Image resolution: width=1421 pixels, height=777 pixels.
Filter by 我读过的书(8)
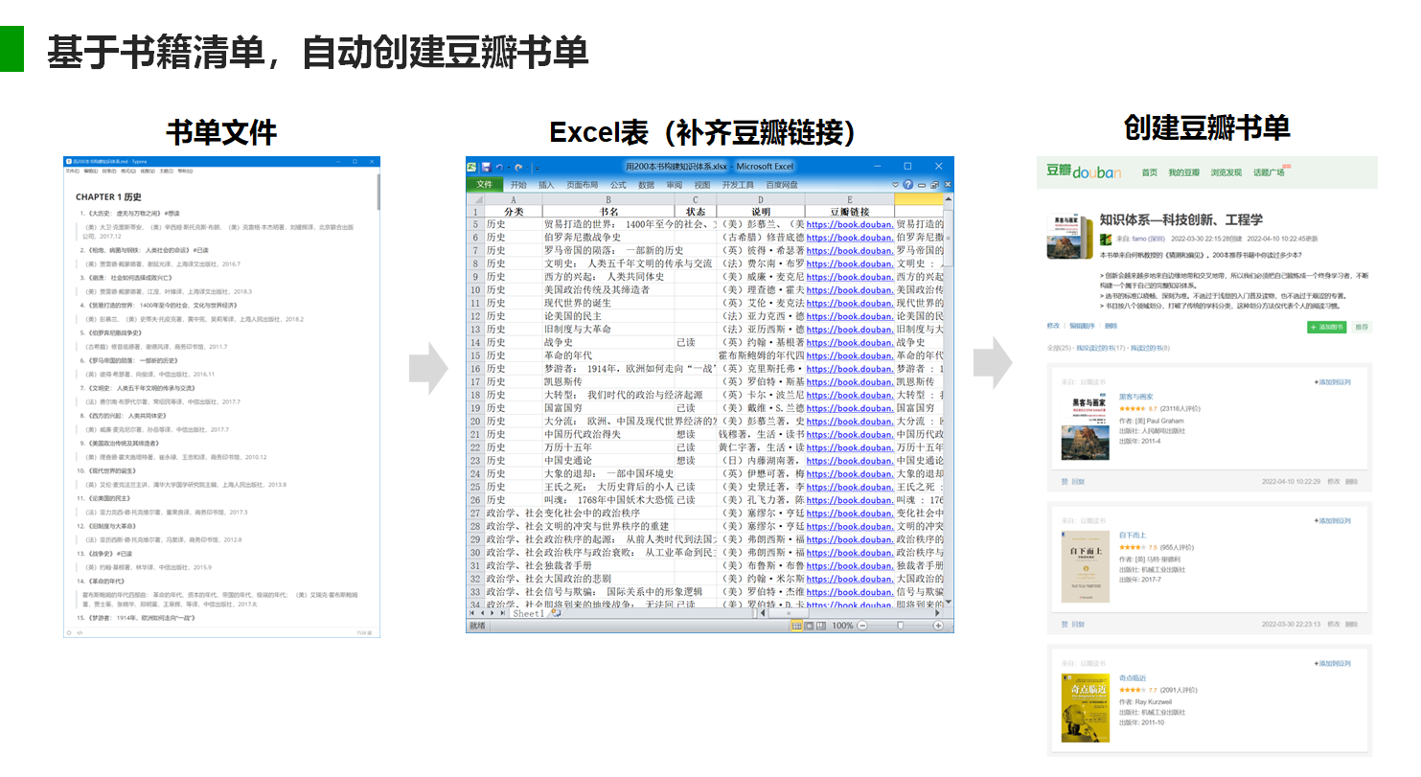coord(1149,348)
